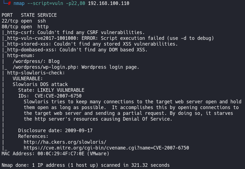
Task: Click the SERVICE column header
Action: [47, 15]
